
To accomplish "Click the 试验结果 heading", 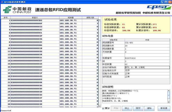I will (x=111, y=20).
